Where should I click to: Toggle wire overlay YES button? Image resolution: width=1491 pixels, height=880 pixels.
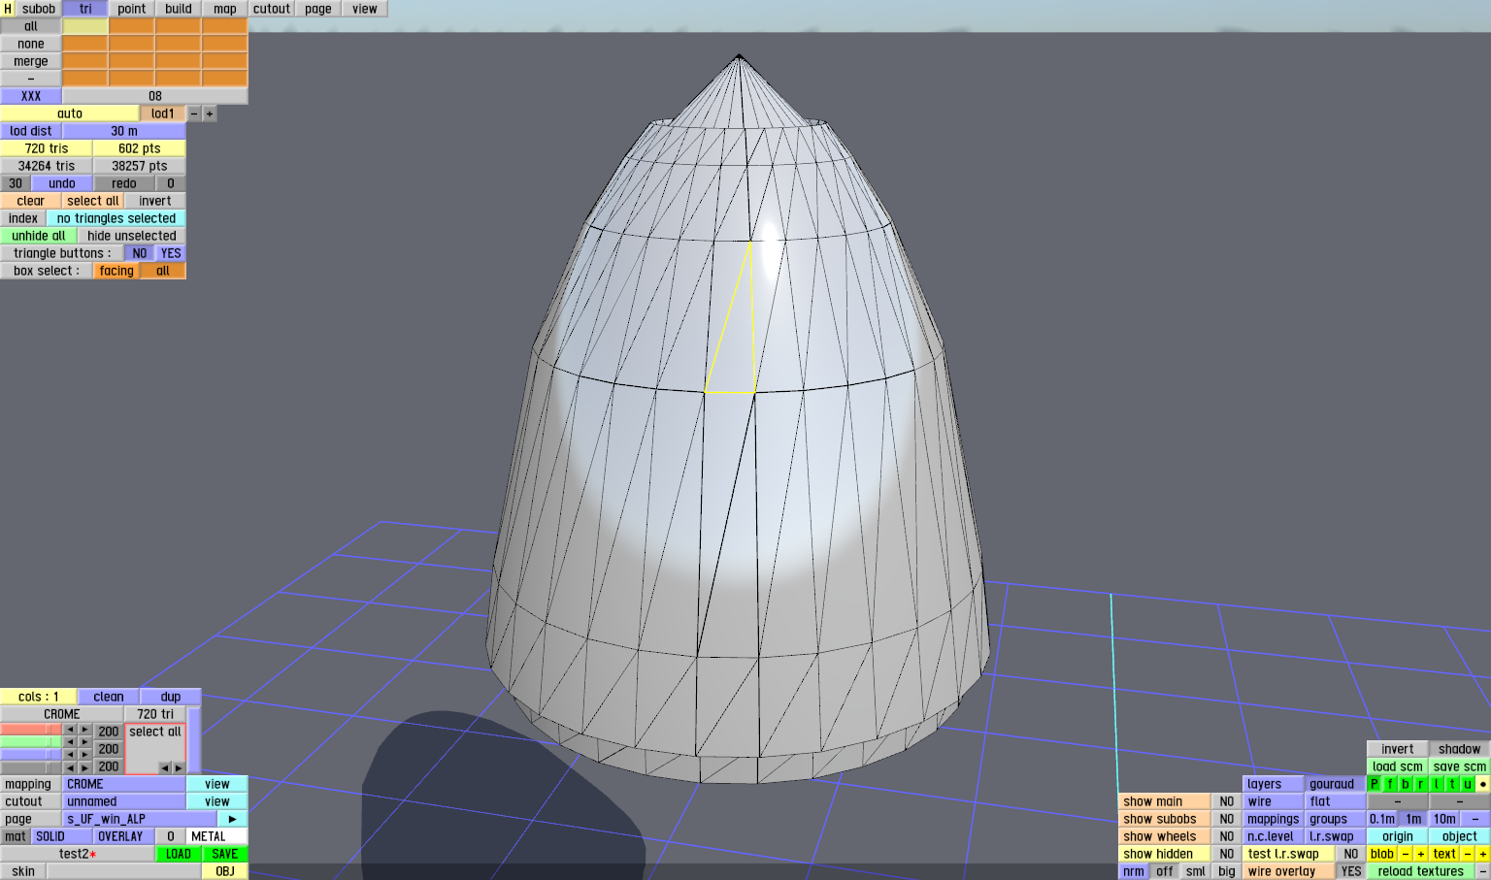coord(1351,871)
